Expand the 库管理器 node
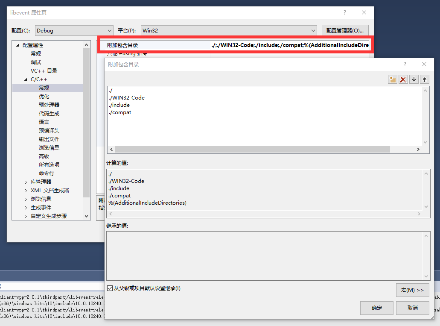The height and width of the screenshot is (326, 440). coord(26,182)
